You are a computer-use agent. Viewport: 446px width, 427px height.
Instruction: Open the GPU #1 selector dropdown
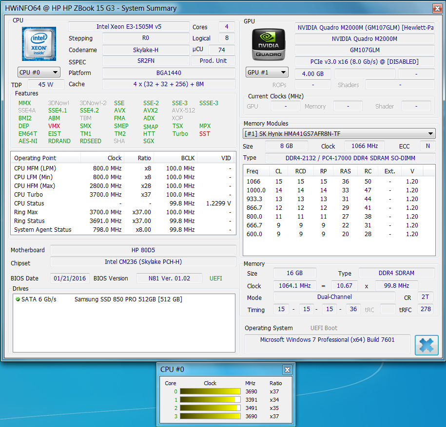267,73
